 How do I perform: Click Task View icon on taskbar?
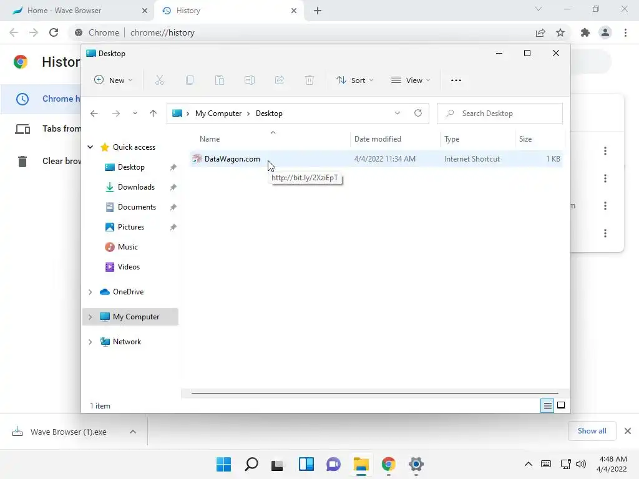click(x=277, y=464)
